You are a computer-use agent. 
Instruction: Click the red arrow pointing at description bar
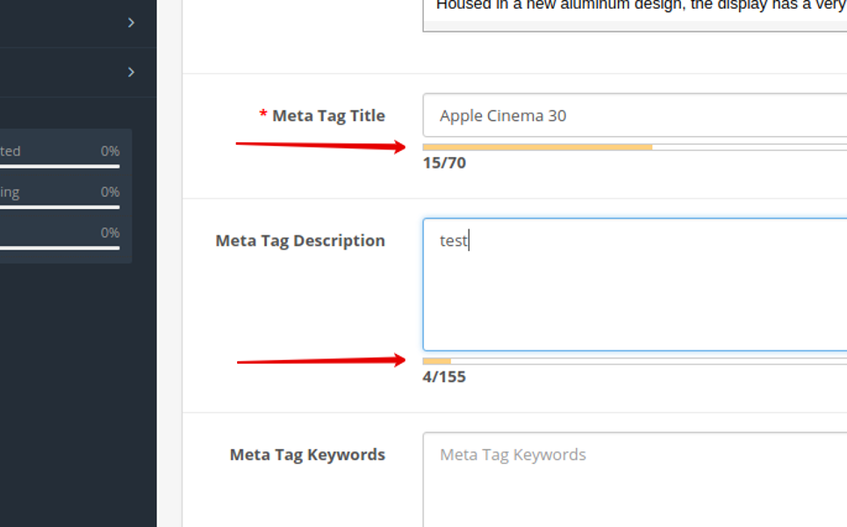coord(320,360)
